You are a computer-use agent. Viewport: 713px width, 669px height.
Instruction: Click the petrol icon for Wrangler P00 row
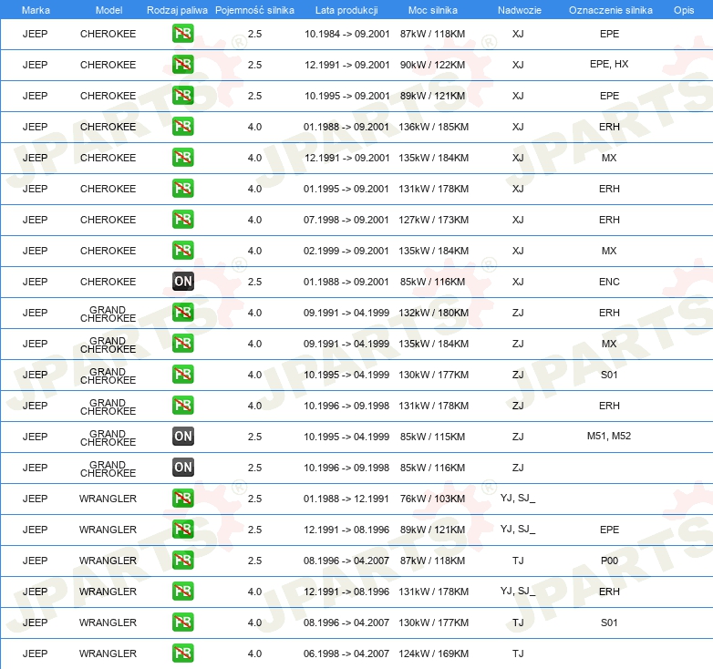tap(182, 561)
